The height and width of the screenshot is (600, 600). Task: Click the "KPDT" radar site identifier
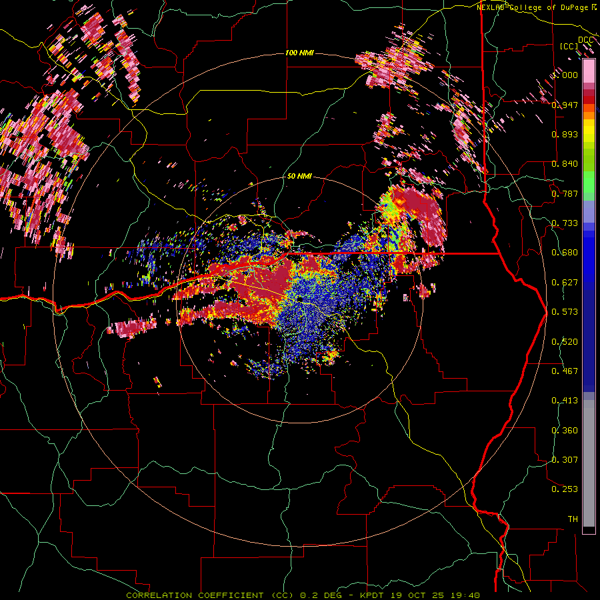(x=371, y=595)
